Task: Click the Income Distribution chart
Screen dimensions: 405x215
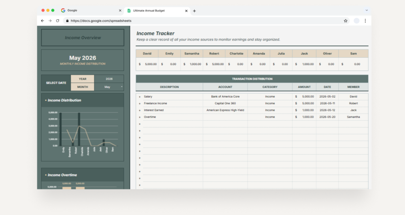Action: 83,134
